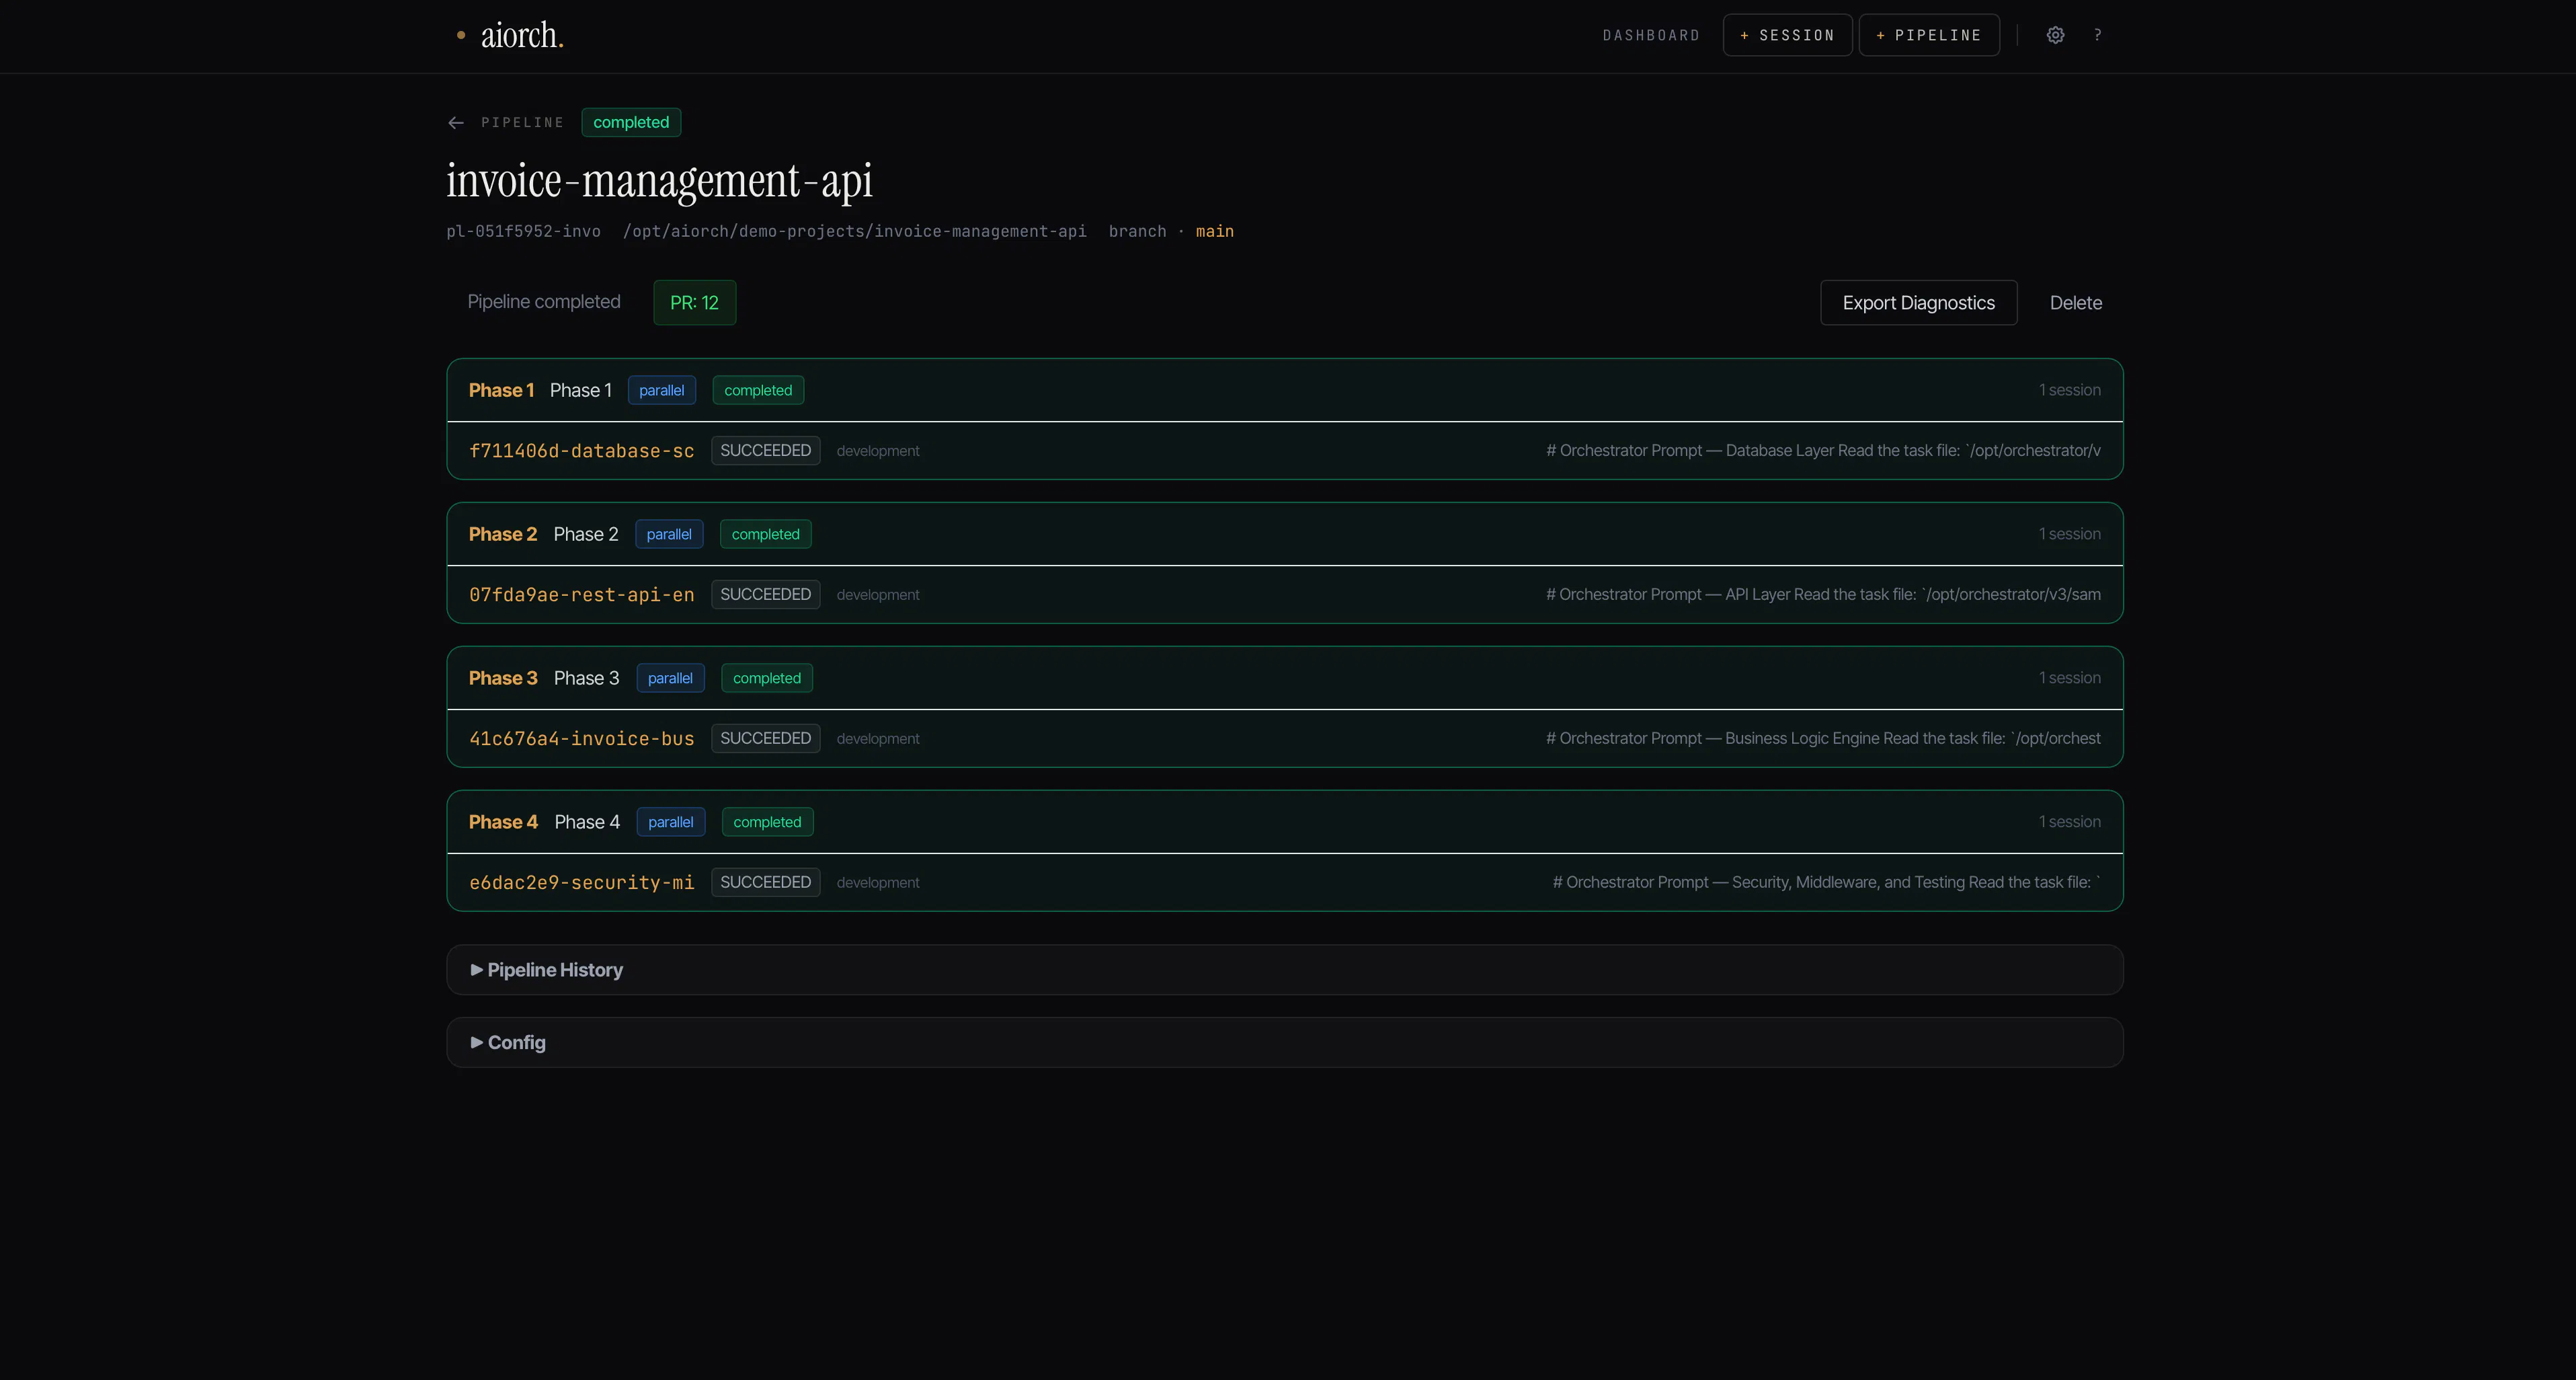Image resolution: width=2576 pixels, height=1380 pixels.
Task: Click the PIPELINE breadcrumb label
Action: click(522, 122)
